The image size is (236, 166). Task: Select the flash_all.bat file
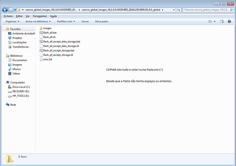pos(50,33)
